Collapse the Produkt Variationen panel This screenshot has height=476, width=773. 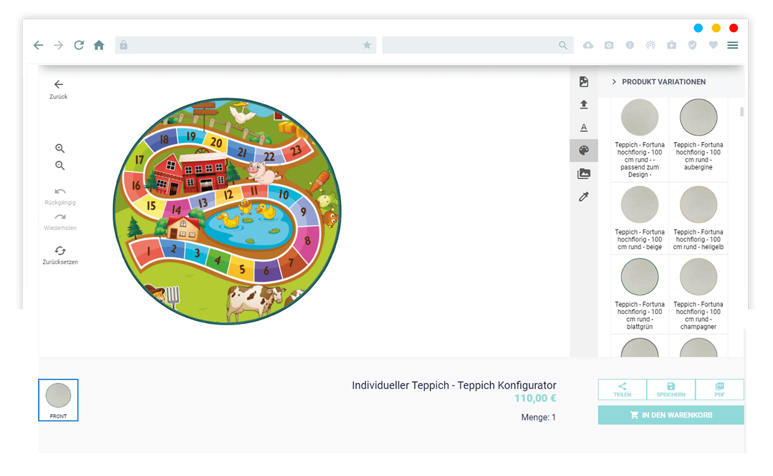point(614,82)
